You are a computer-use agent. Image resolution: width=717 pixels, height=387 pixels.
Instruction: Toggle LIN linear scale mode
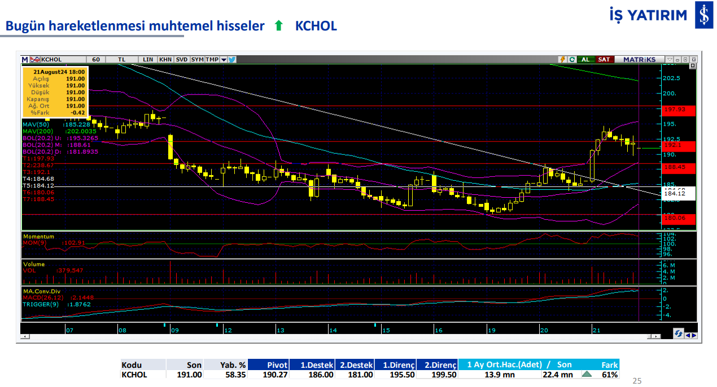coord(148,59)
